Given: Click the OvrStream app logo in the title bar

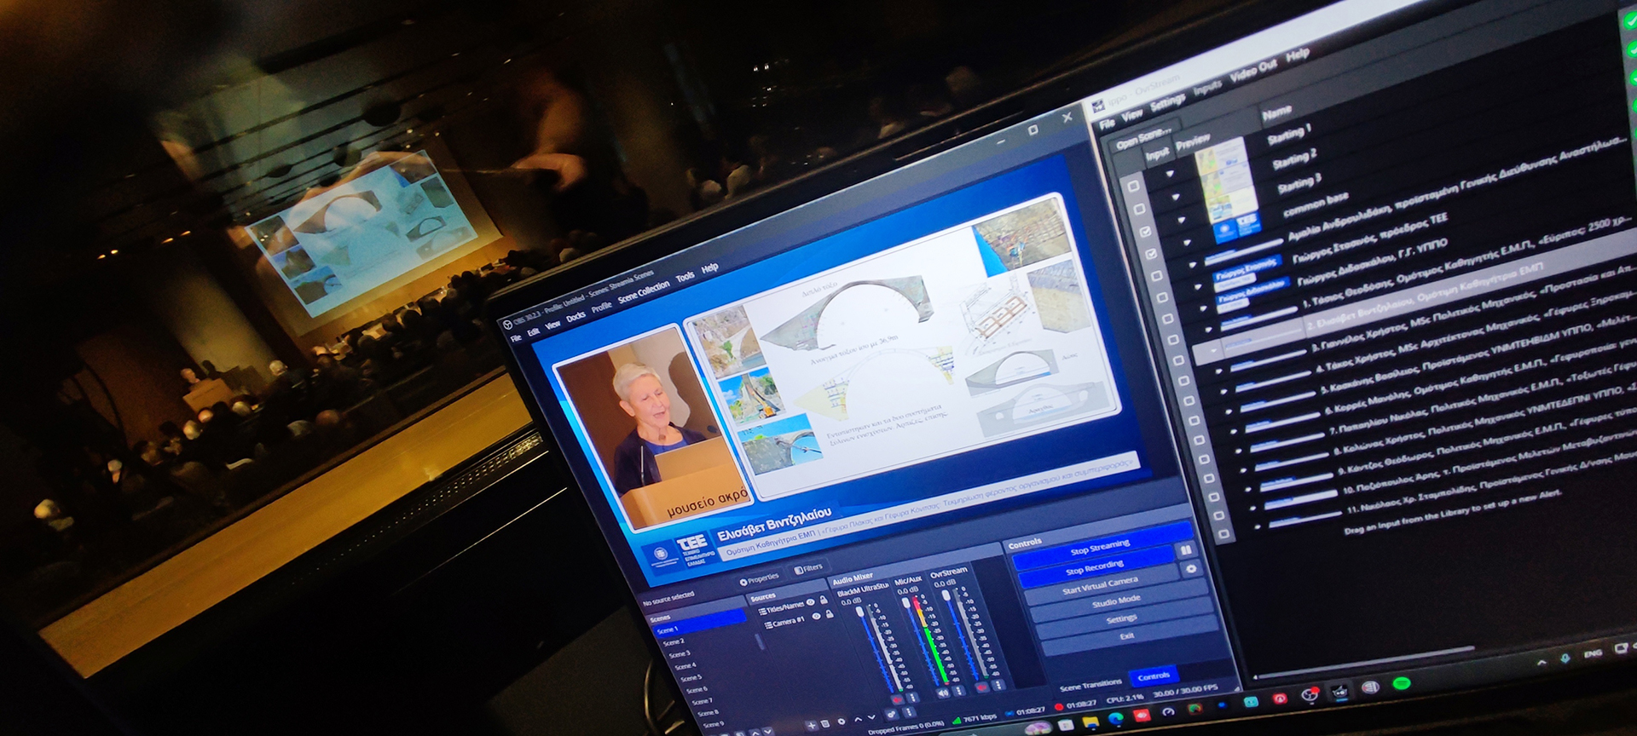Looking at the screenshot, I should 1098,106.
